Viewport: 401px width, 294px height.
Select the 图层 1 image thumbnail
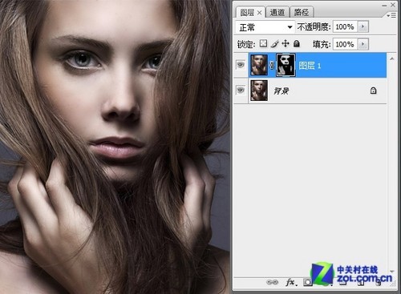[x=259, y=65]
